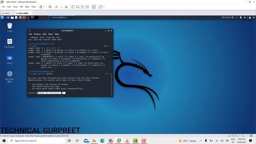Open VMware View menu

pos(15,7)
